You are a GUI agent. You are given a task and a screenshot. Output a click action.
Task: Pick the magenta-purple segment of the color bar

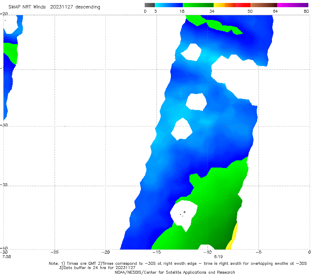tap(293, 5)
